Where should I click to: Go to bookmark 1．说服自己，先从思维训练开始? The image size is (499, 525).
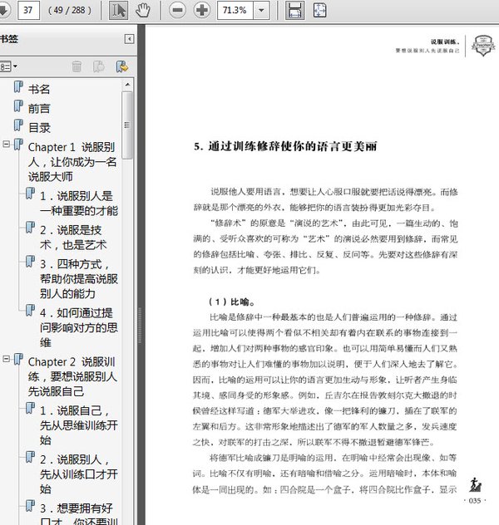point(79,425)
